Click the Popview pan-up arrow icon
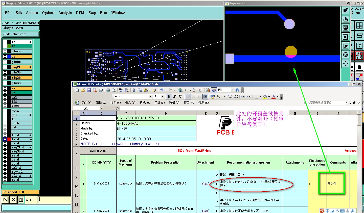The width and height of the screenshot is (364, 213). 346,19
